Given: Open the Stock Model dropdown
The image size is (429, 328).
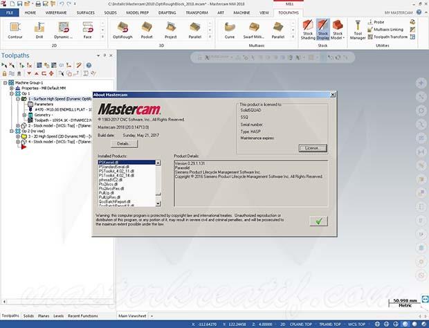Looking at the screenshot, I should [338, 36].
